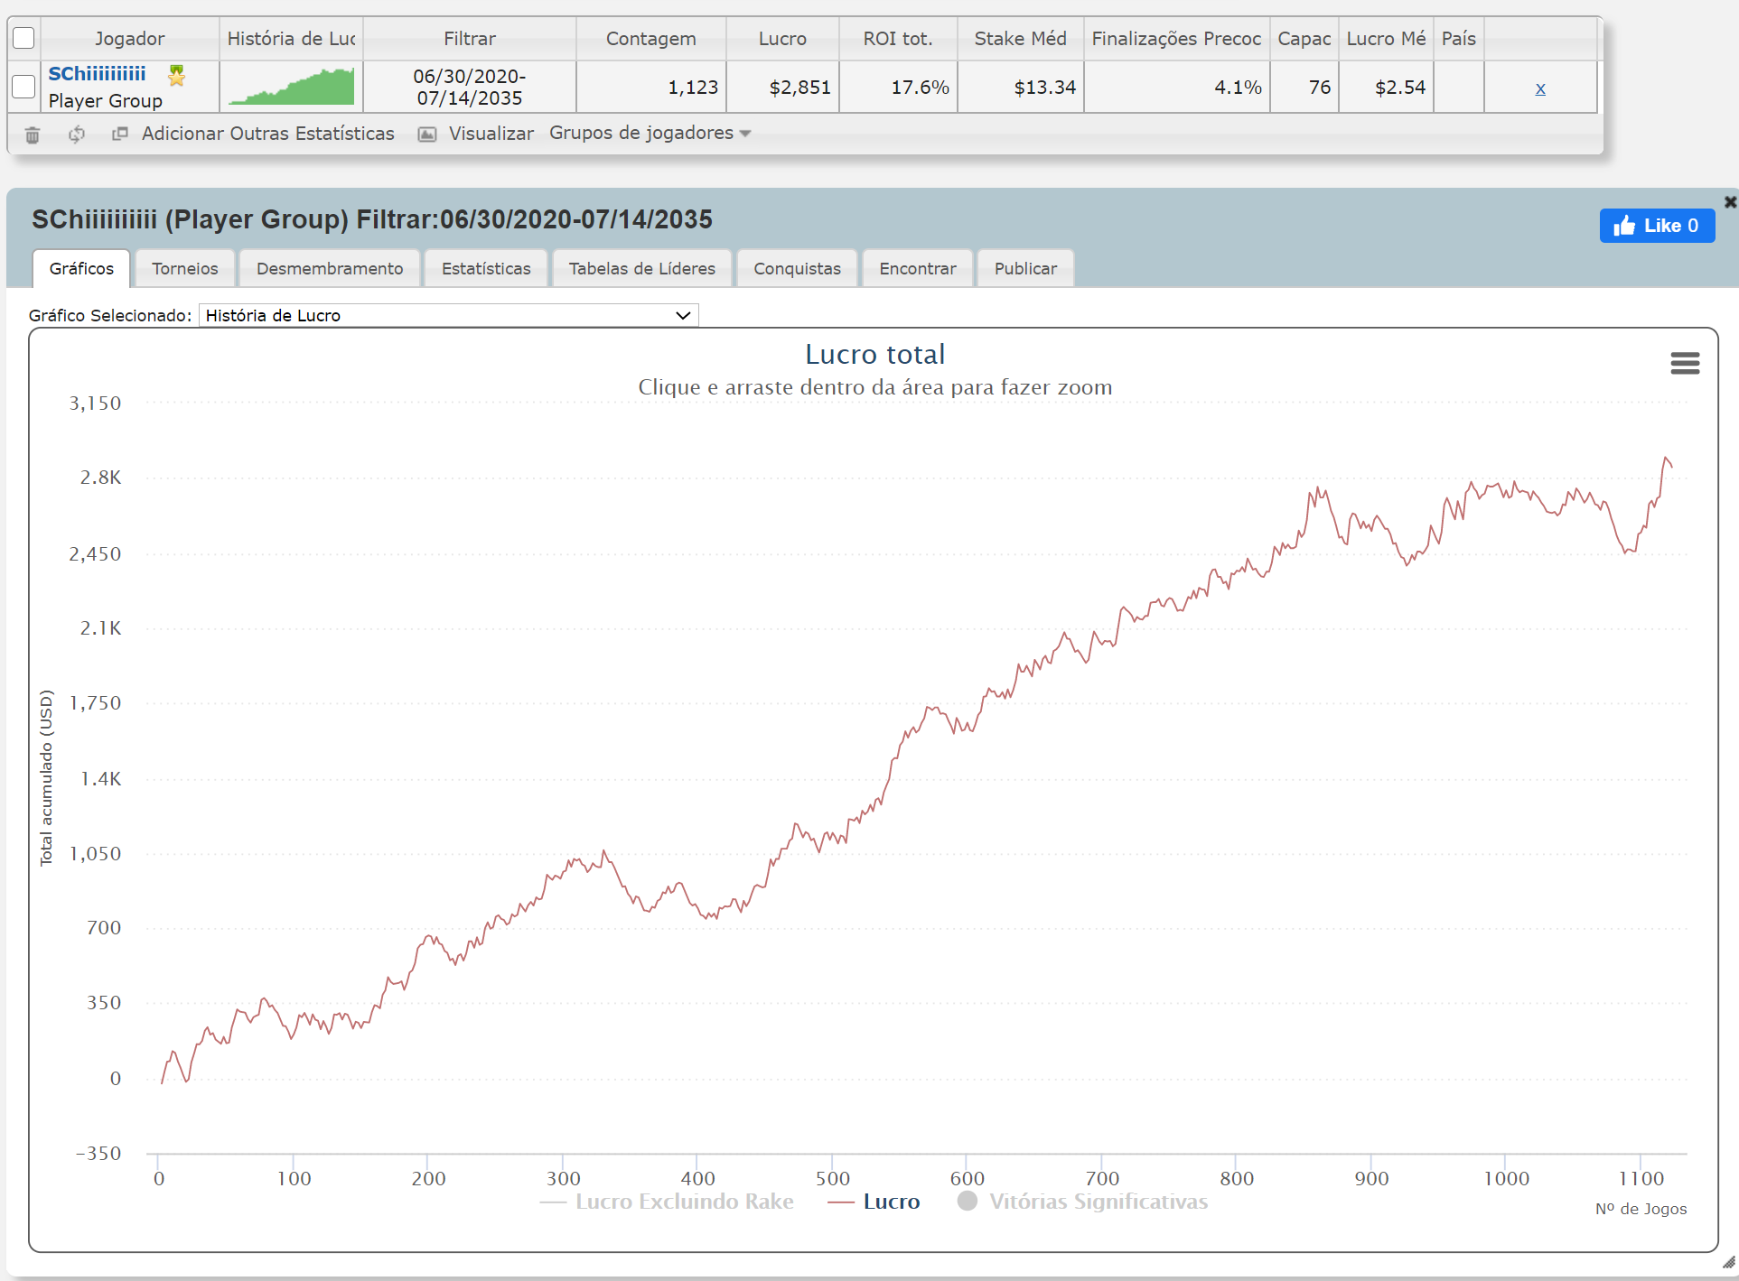Click the País column header
Image resolution: width=1739 pixels, height=1281 pixels.
pos(1459,38)
